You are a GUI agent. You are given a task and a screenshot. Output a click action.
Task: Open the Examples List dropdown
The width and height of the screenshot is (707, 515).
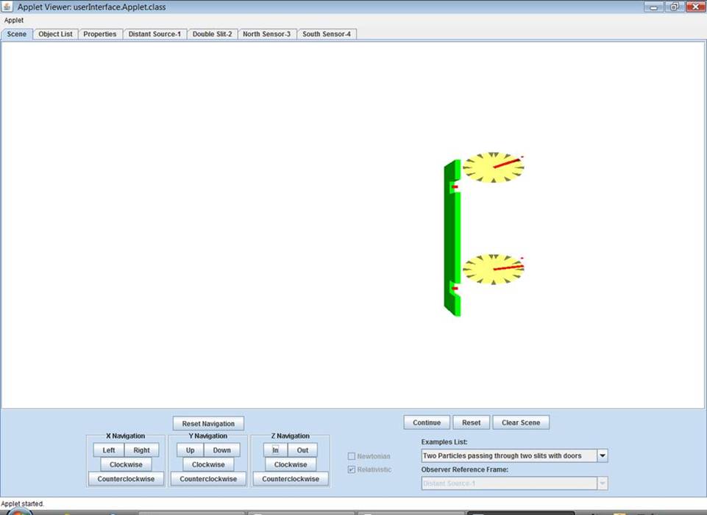click(x=602, y=455)
